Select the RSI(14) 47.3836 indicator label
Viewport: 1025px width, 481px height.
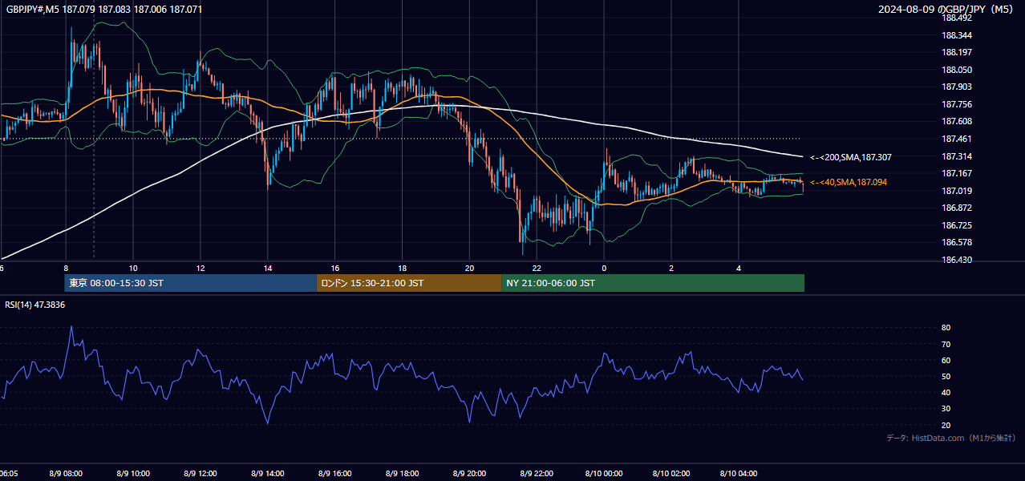tap(35, 305)
